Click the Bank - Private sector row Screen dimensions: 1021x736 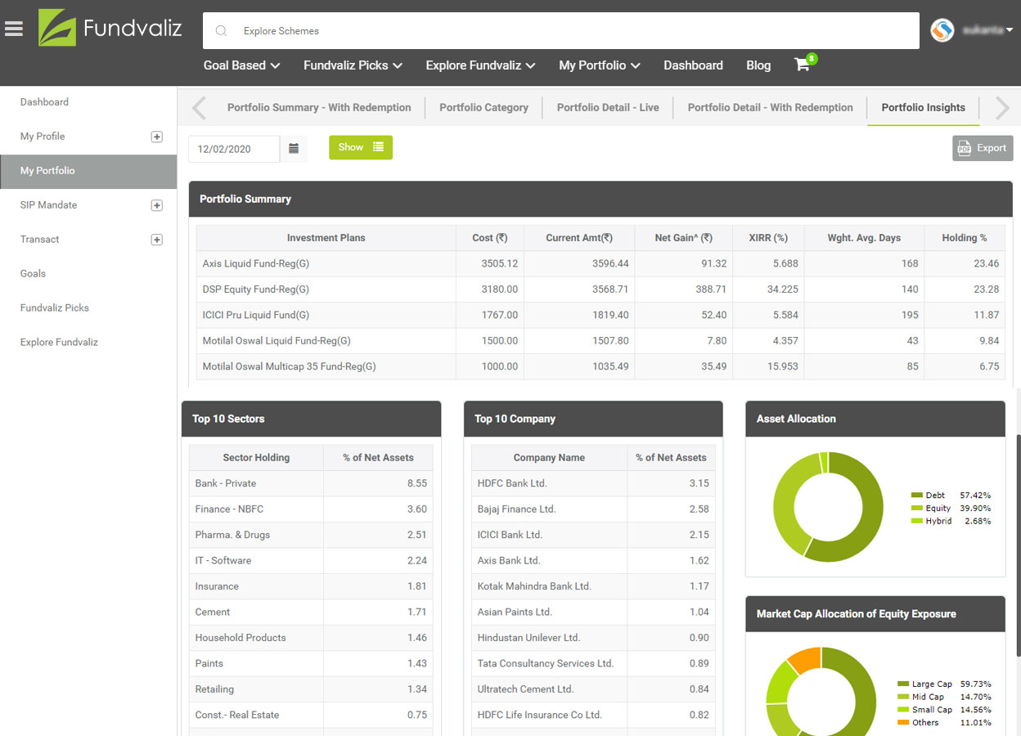click(312, 483)
